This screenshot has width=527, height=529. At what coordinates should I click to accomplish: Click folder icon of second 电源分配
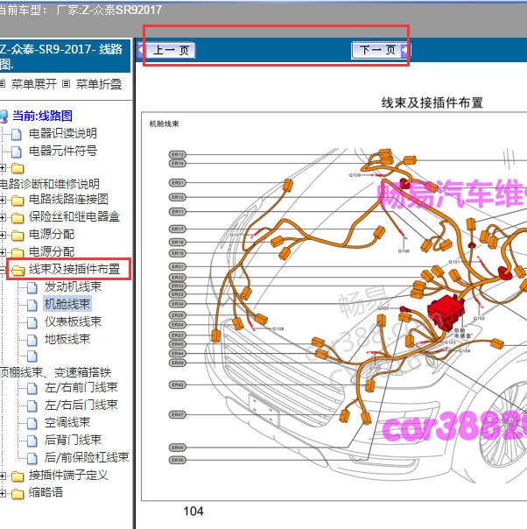coord(18,253)
